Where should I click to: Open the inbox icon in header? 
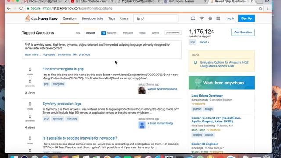193,18
